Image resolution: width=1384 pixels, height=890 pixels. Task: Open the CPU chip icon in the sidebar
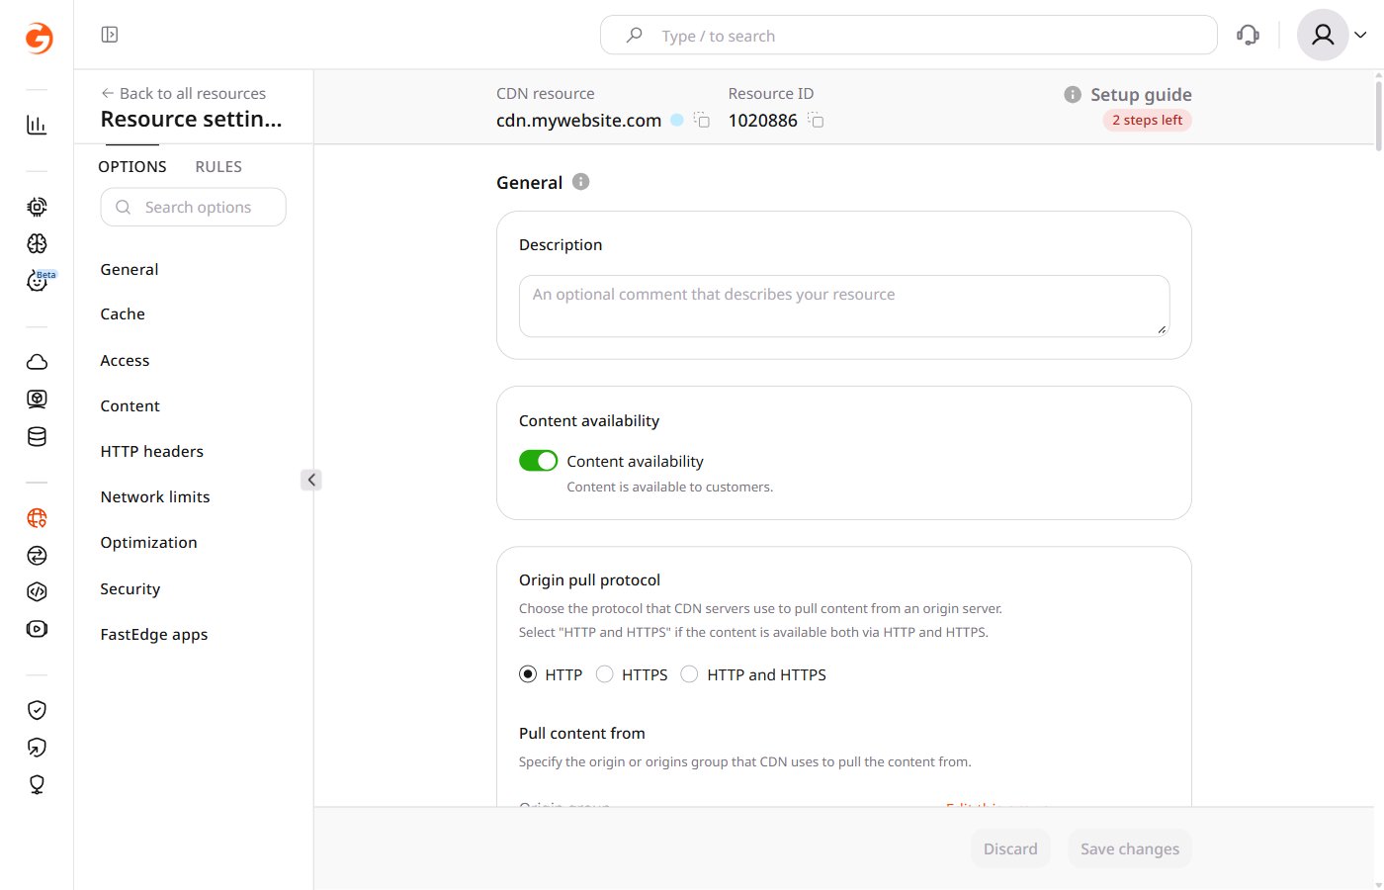(37, 207)
